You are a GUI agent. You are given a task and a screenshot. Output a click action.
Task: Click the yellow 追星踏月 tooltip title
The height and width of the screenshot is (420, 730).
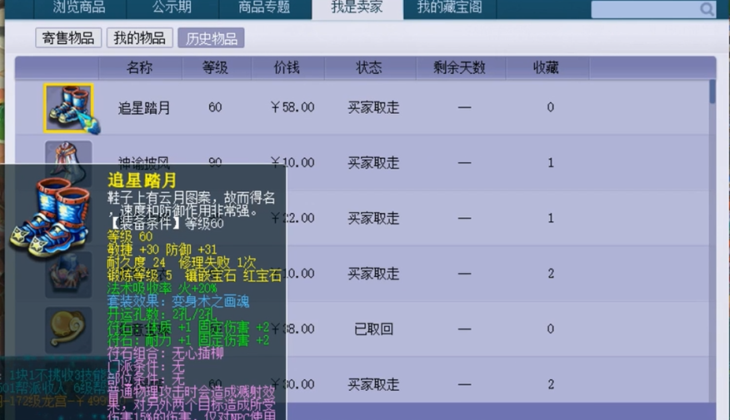[142, 180]
